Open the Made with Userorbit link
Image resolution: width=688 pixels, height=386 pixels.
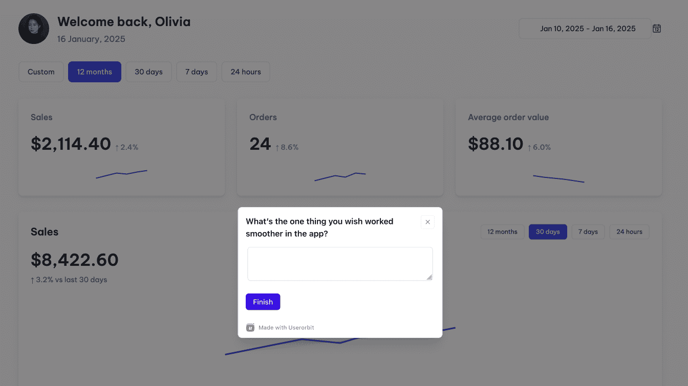[x=286, y=328]
